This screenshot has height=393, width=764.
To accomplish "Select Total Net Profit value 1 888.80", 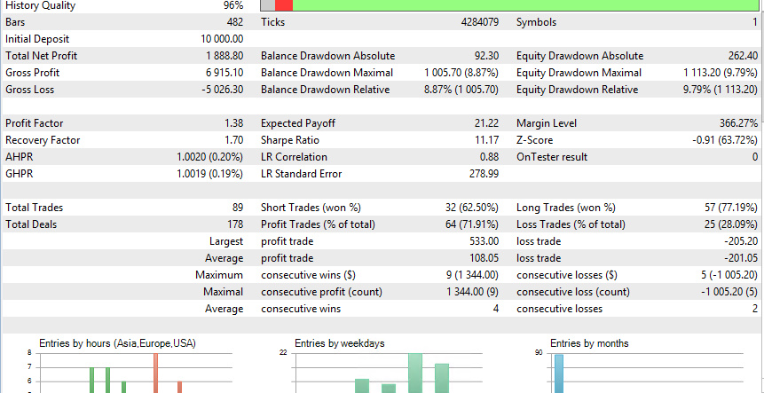I will pos(224,56).
